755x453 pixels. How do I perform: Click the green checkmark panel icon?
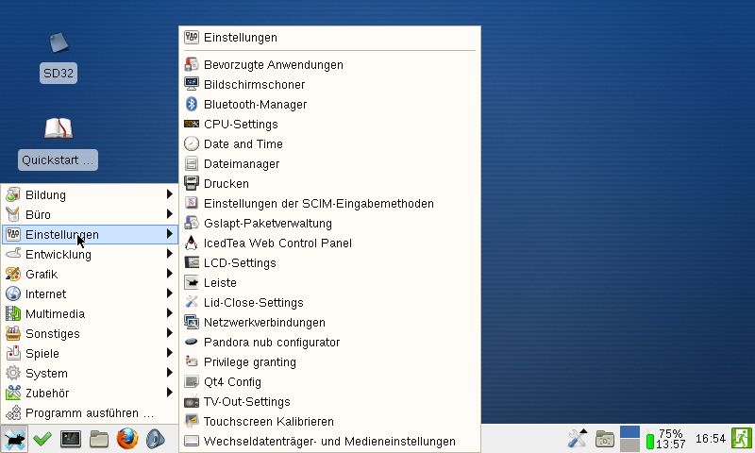pos(42,439)
